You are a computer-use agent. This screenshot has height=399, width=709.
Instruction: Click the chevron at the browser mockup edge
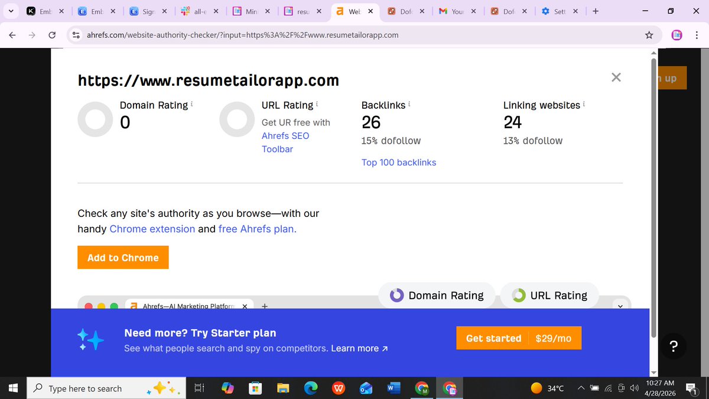[x=620, y=306]
